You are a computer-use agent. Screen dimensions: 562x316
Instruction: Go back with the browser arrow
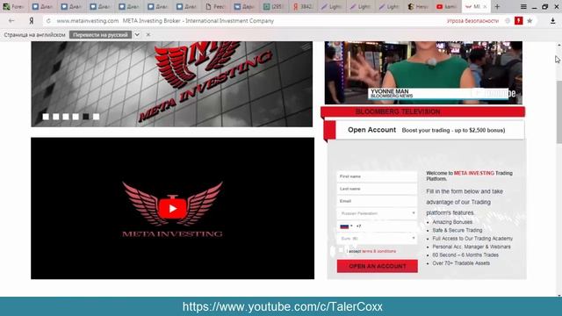tap(11, 21)
